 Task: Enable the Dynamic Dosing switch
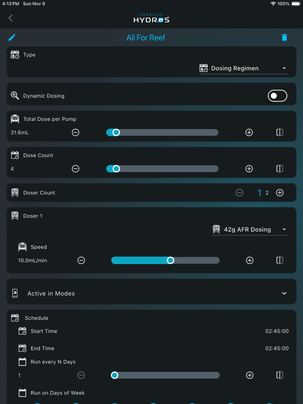(277, 96)
